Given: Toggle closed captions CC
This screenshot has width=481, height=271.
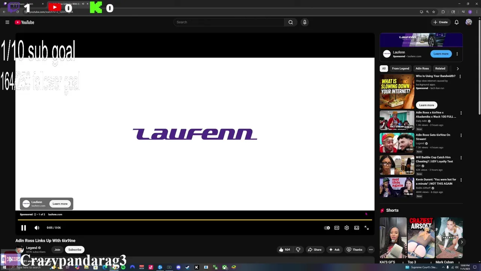Looking at the screenshot, I should (337, 228).
